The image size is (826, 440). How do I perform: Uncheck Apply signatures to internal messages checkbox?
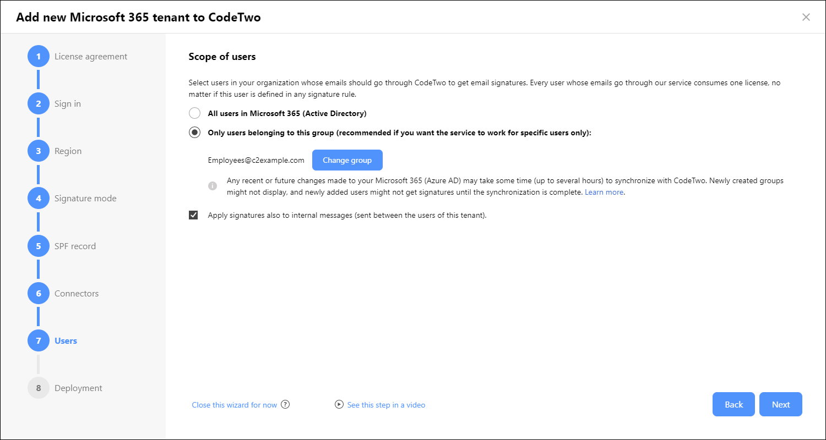(193, 215)
